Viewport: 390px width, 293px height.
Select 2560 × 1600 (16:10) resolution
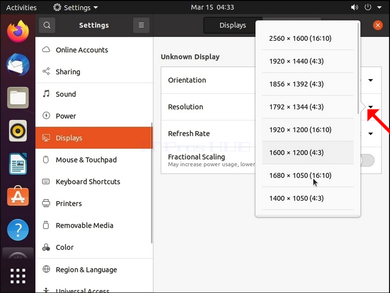tap(308, 38)
